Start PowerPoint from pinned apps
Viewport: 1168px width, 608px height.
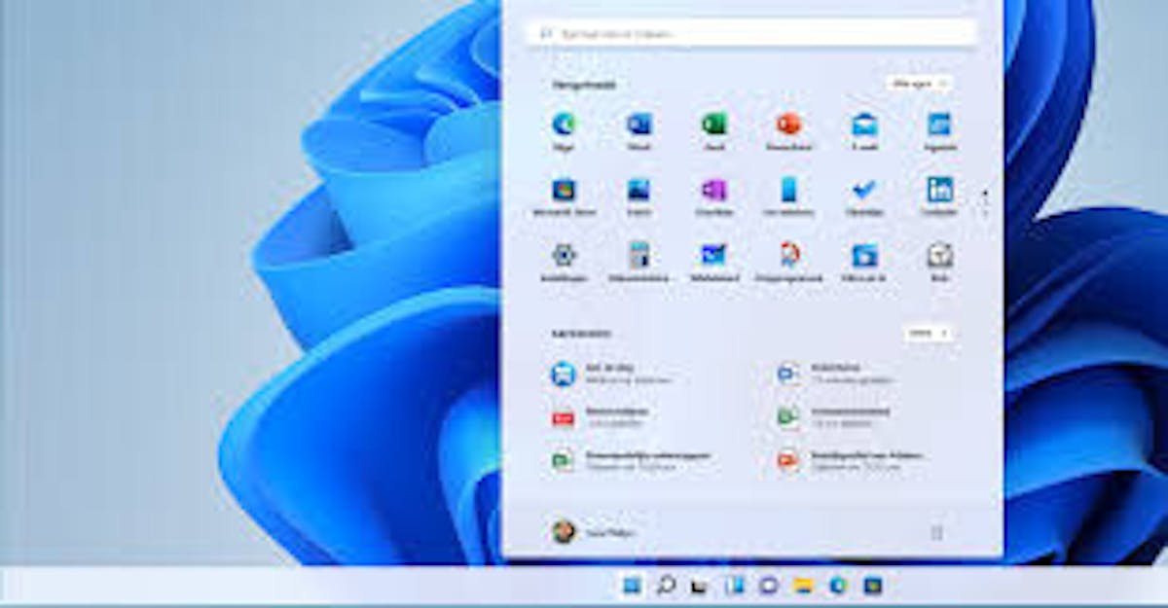pyautogui.click(x=788, y=125)
